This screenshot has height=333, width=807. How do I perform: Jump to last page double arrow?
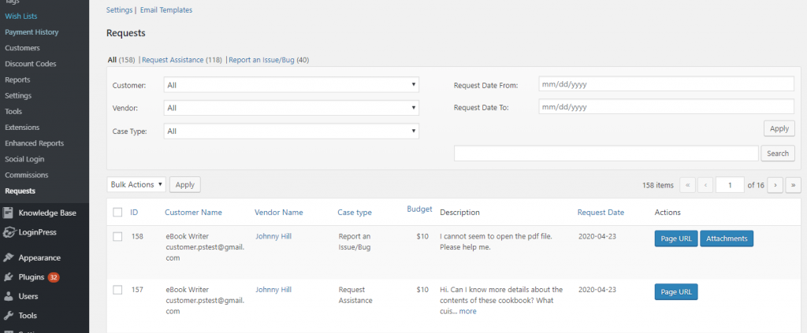[793, 185]
